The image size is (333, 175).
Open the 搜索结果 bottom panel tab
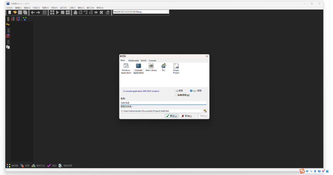coord(65,166)
